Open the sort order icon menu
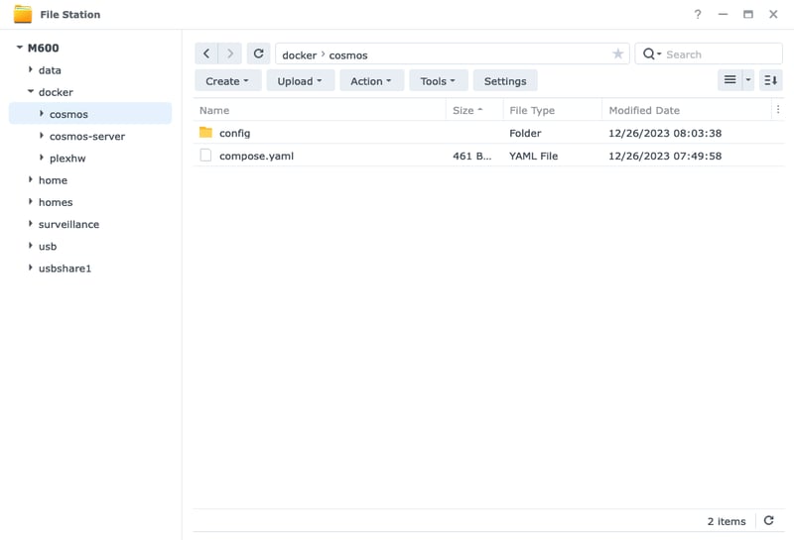The width and height of the screenshot is (794, 540). 770,80
